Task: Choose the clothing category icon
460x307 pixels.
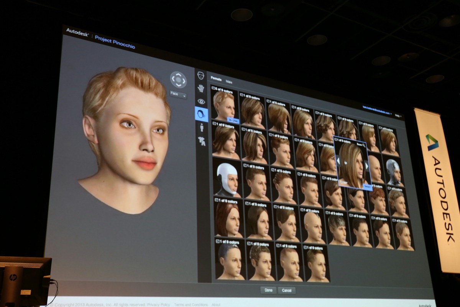Action: click(201, 141)
